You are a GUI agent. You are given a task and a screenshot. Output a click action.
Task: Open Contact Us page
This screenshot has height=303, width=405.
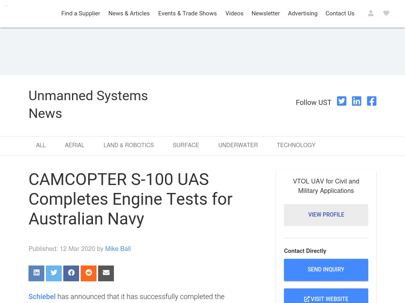coord(340,13)
